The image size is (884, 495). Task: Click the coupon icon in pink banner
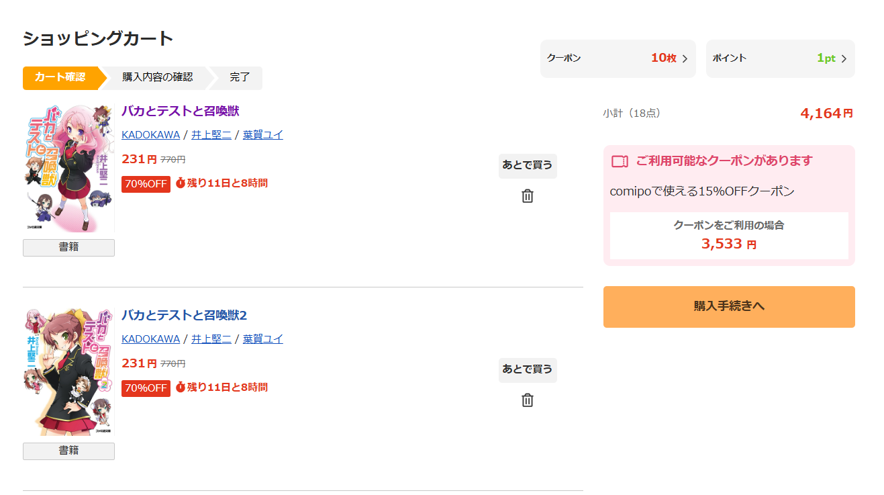620,161
